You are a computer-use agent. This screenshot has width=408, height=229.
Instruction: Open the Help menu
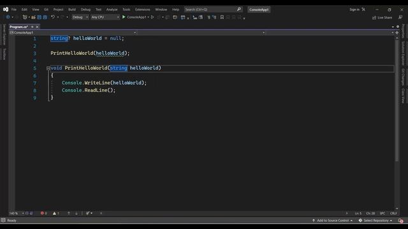tap(176, 10)
